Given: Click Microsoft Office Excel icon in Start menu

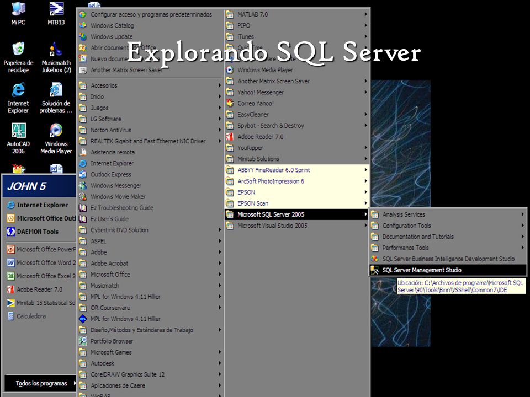Looking at the screenshot, I should (x=11, y=276).
